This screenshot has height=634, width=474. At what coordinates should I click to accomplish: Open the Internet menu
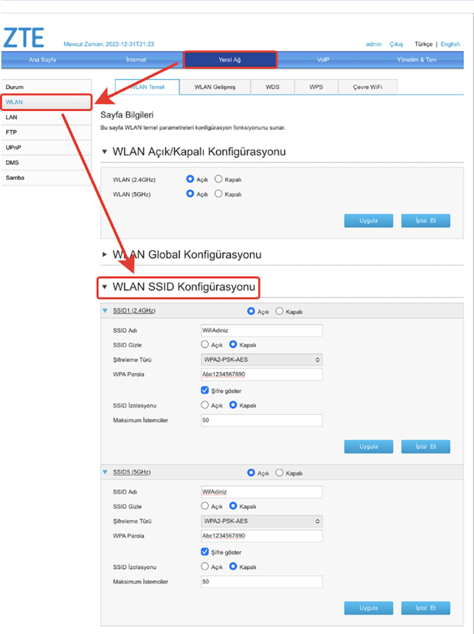tap(136, 60)
